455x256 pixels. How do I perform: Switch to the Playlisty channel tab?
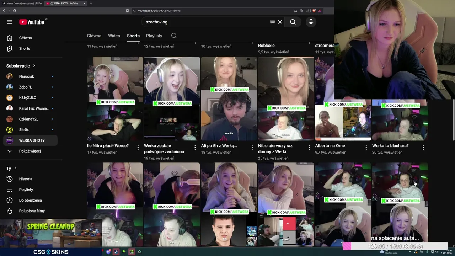coord(154,36)
